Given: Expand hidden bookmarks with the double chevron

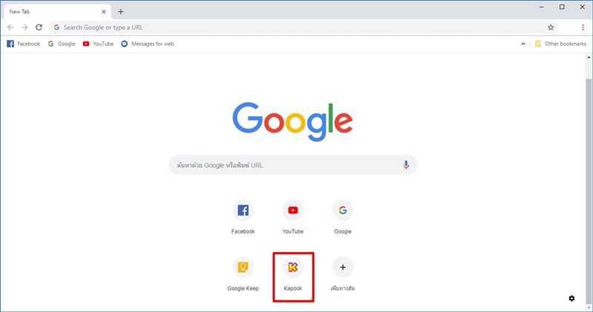Looking at the screenshot, I should tap(523, 44).
